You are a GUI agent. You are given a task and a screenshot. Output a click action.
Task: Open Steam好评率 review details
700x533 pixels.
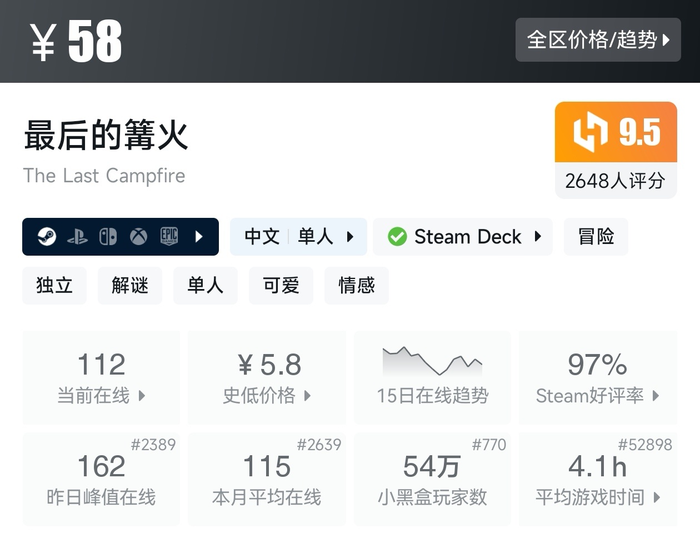(598, 378)
